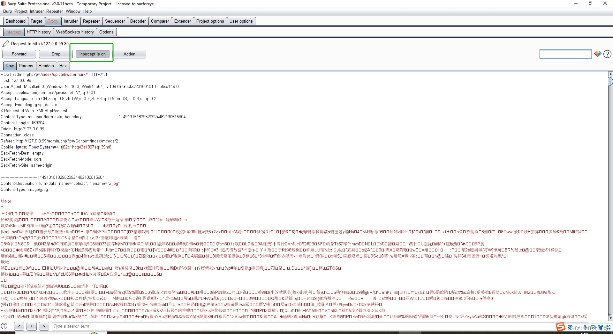
Task: Click the X-Requested-With header line
Action: pos(34,111)
